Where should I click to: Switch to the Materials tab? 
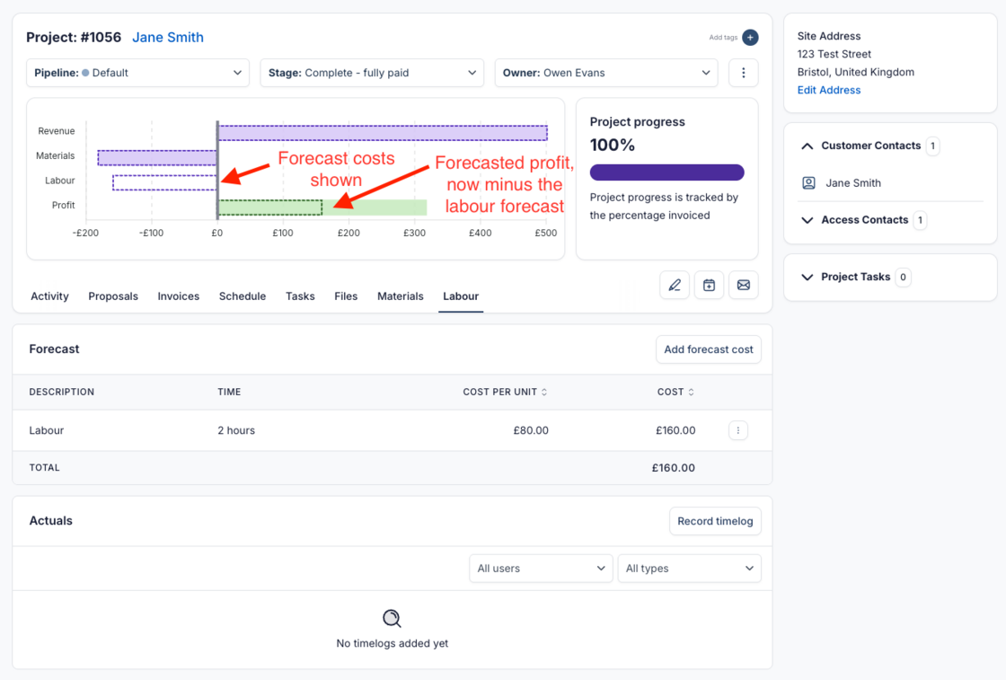[x=400, y=296]
